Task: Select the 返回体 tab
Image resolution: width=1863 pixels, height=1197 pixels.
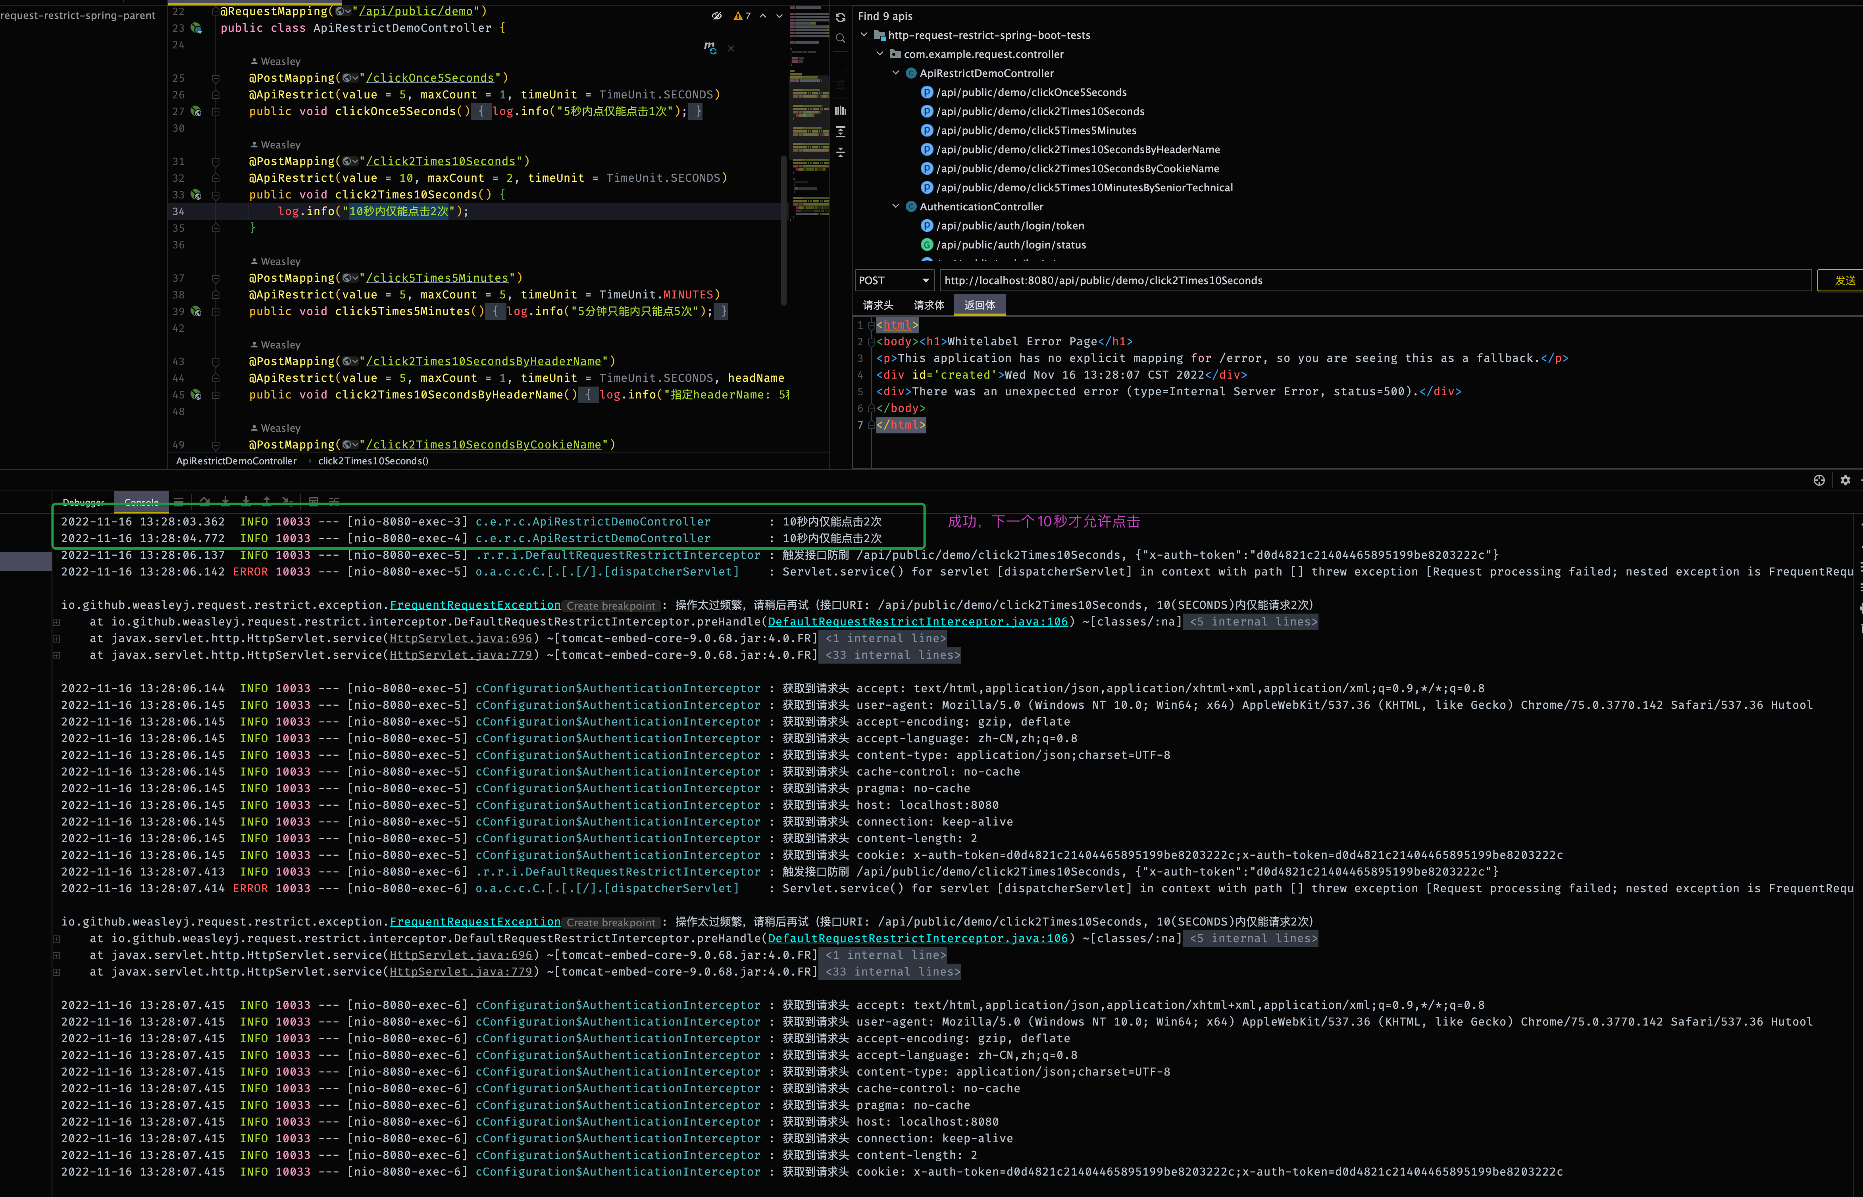Action: pos(979,306)
